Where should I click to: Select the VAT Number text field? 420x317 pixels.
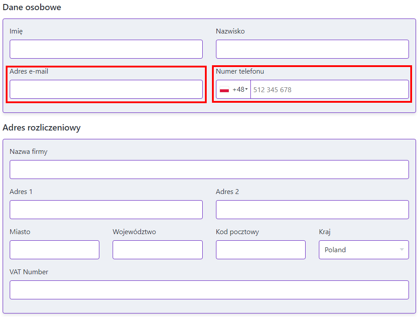[209, 290]
